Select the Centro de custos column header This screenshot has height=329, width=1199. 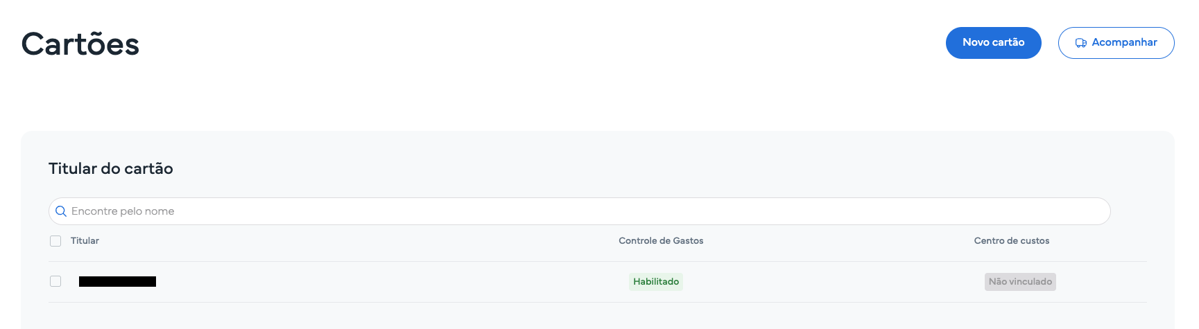coord(1011,241)
